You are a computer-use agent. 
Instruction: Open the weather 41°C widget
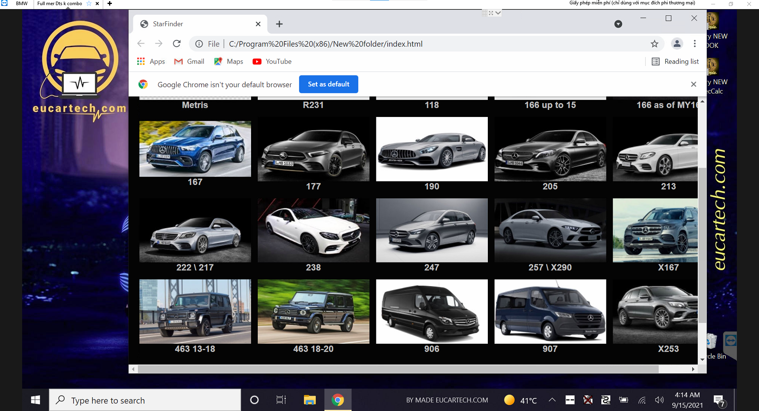[x=521, y=400]
